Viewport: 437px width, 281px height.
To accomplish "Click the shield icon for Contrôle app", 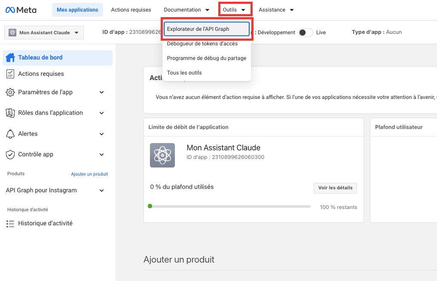I will tap(10, 155).
